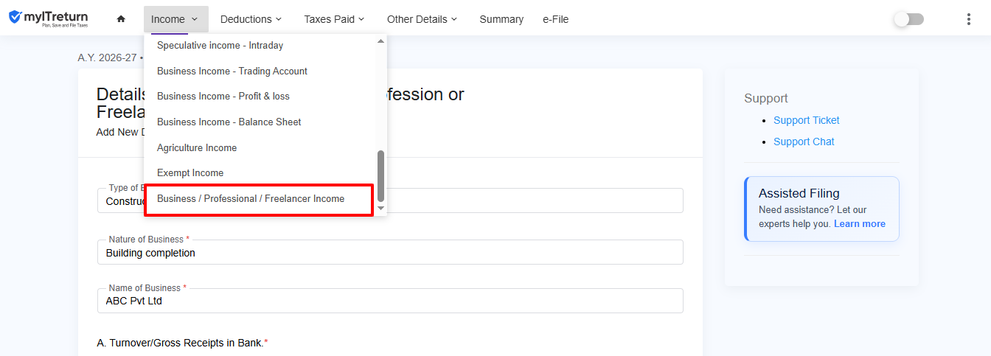Click the dropdown scroll down arrow

(381, 209)
